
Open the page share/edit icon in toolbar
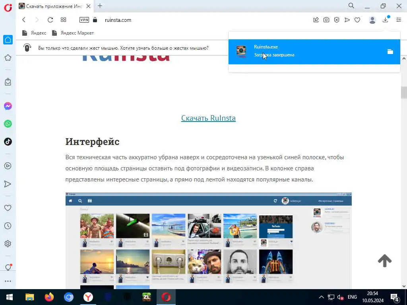click(x=316, y=20)
